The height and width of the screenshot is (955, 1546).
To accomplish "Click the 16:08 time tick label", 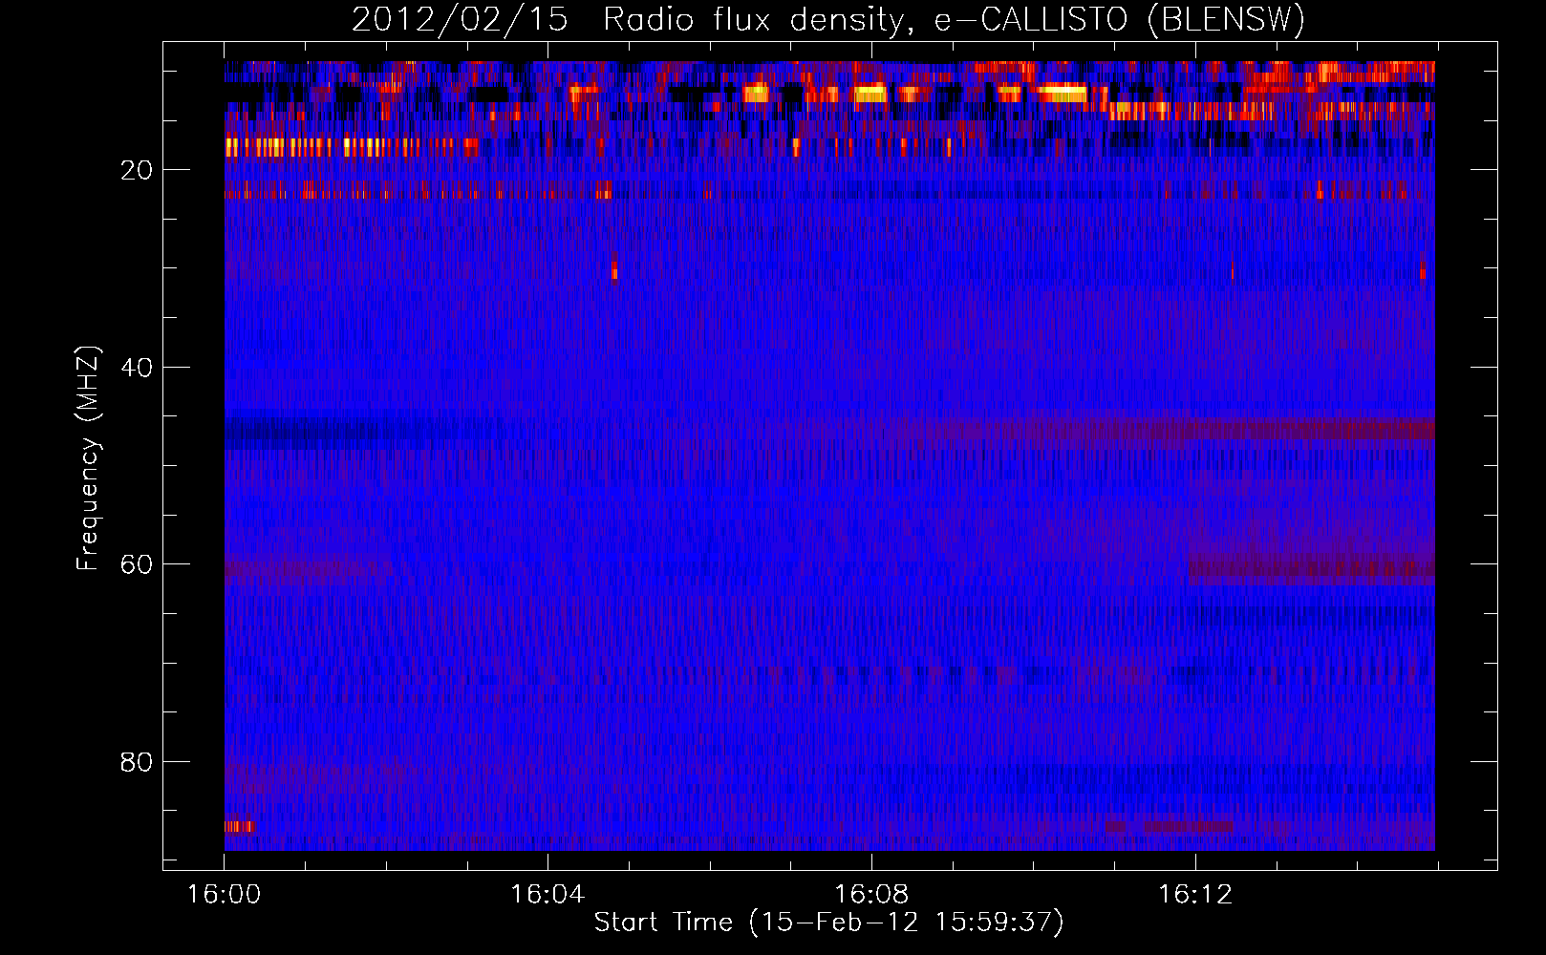I will (871, 894).
